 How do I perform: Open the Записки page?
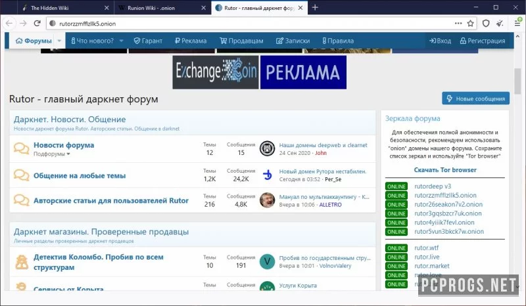tap(293, 41)
